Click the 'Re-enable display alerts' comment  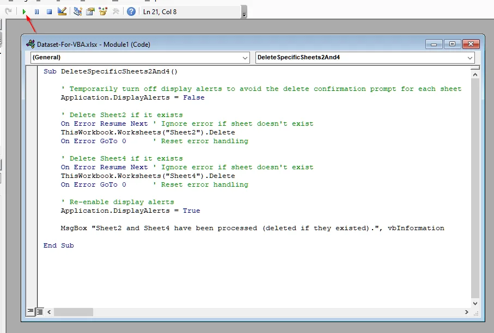118,202
